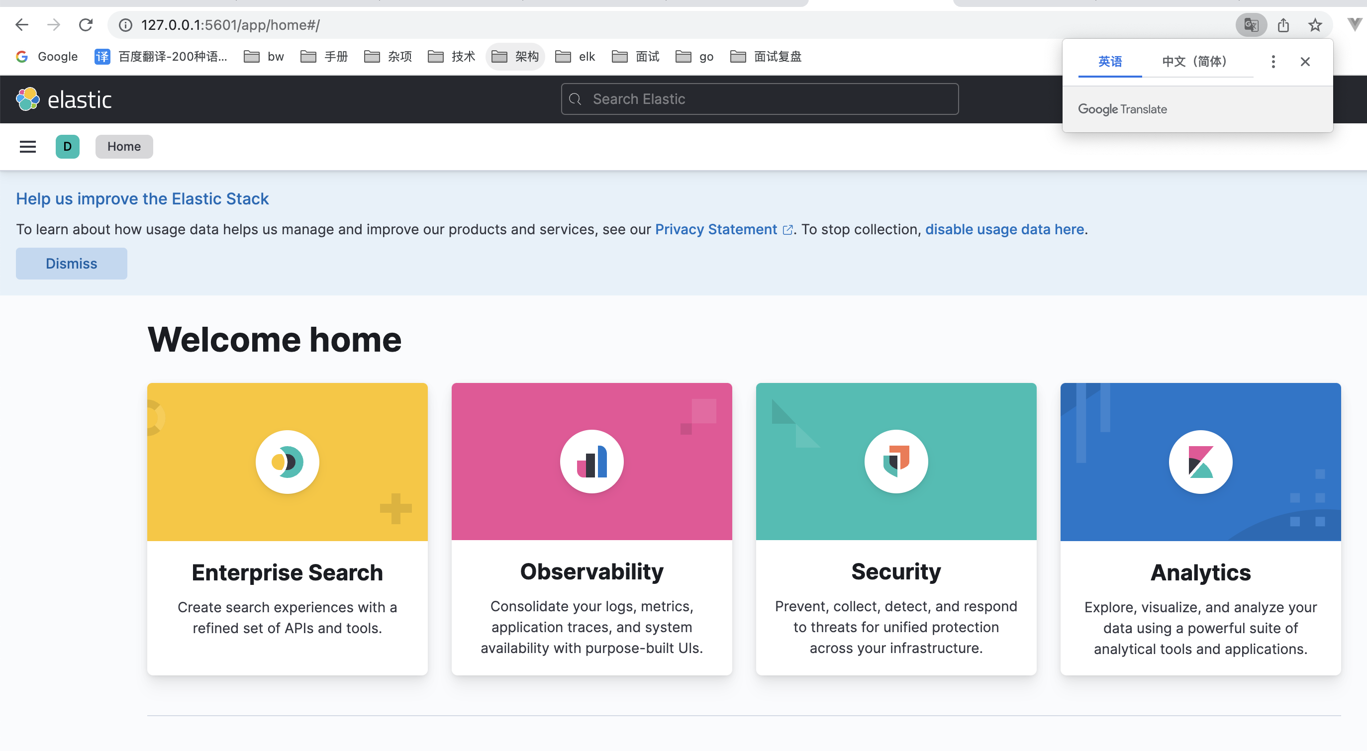Open the go bookmarks folder
The height and width of the screenshot is (751, 1367).
pyautogui.click(x=694, y=56)
